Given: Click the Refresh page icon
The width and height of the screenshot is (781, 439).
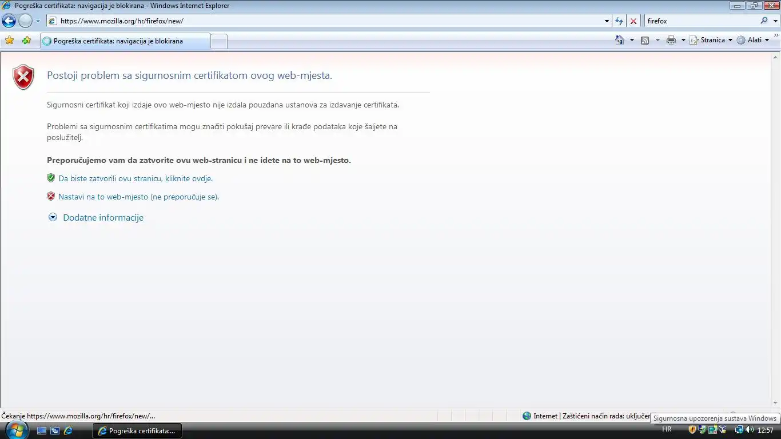Looking at the screenshot, I should 619,21.
